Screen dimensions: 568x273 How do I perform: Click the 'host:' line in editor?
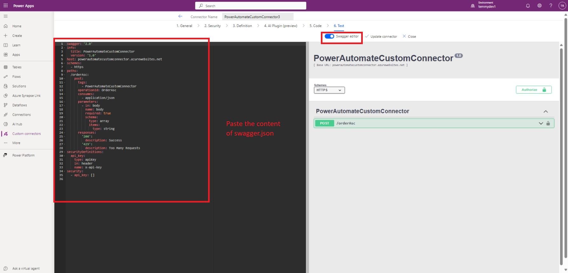click(114, 59)
